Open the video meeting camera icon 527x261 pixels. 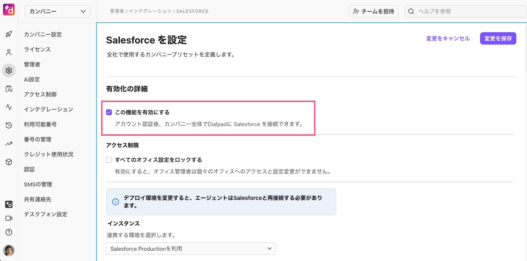(9, 218)
